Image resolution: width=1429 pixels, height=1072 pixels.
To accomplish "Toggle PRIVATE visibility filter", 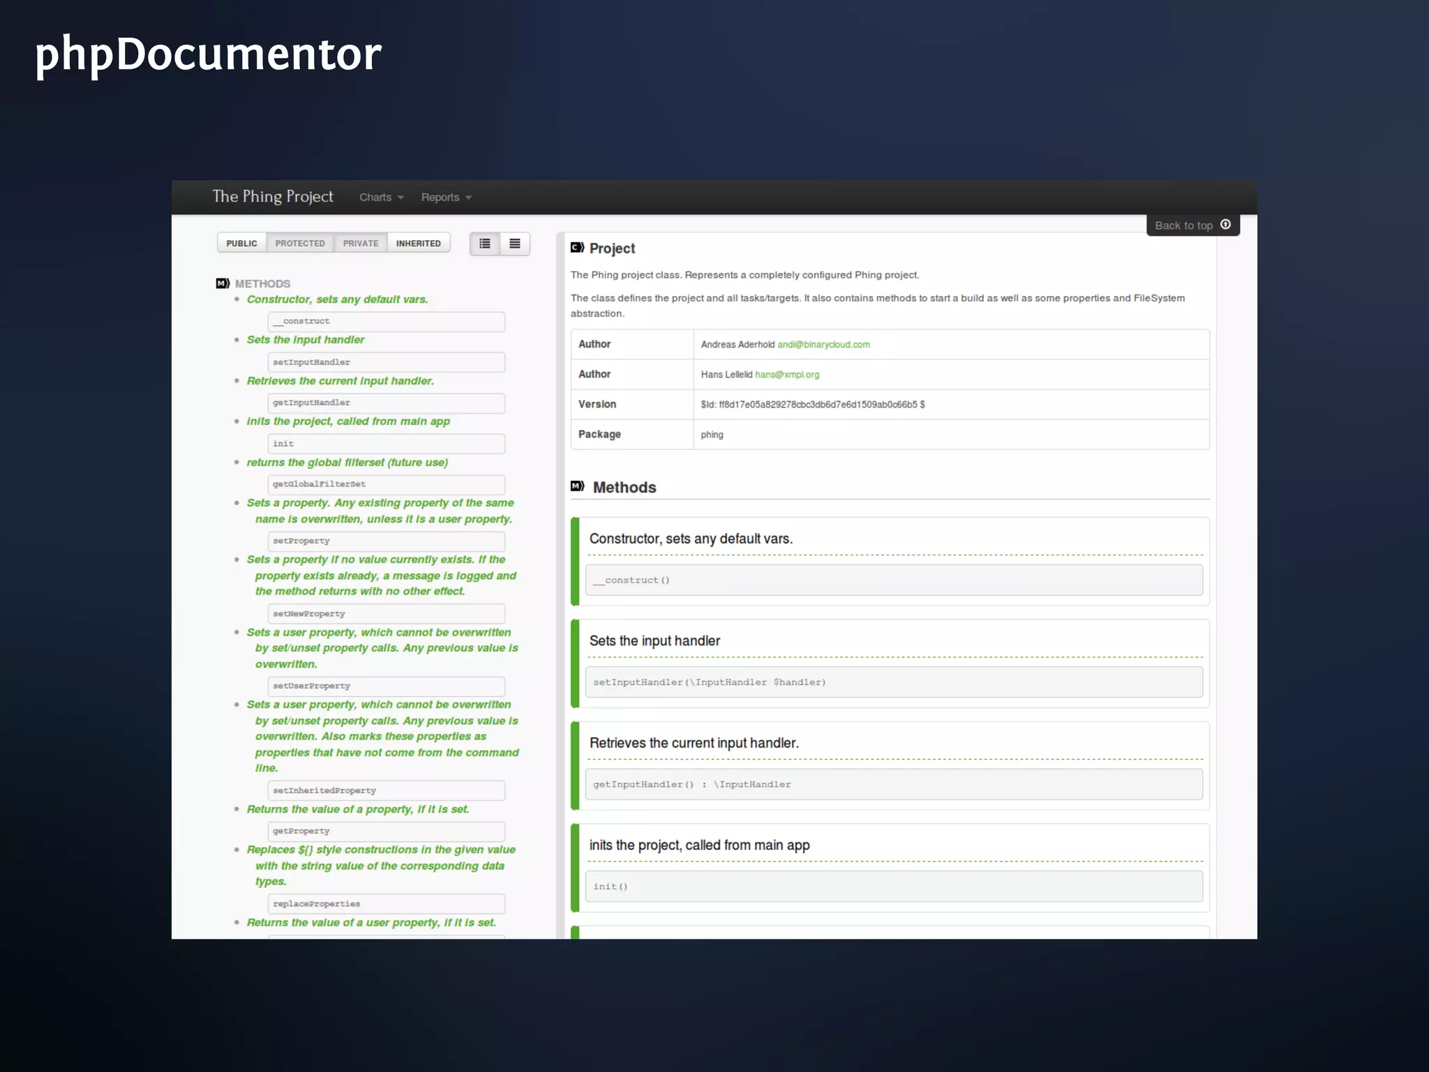I will (361, 243).
